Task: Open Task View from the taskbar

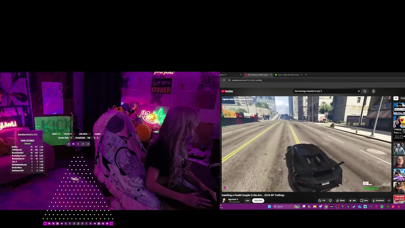Action: tap(304, 207)
